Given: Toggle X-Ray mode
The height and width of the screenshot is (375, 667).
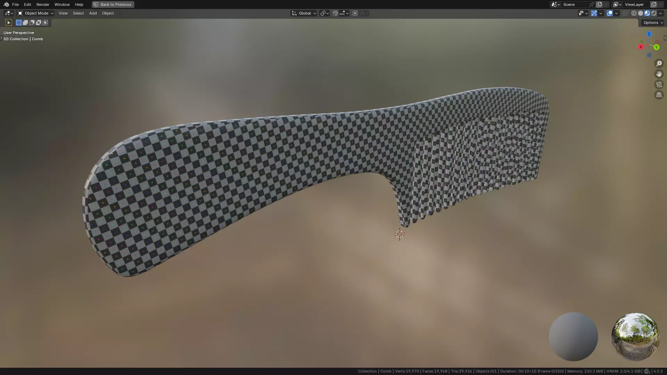Looking at the screenshot, I should pos(625,13).
